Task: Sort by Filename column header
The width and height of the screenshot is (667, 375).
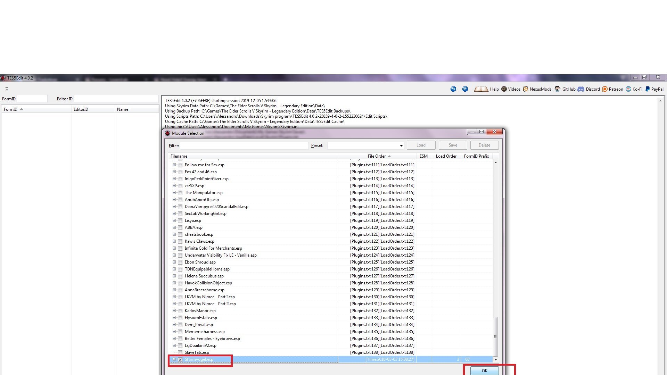Action: tap(253, 156)
